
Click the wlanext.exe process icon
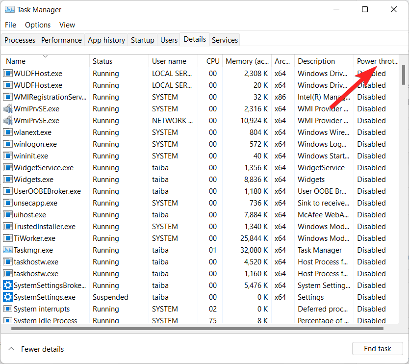7,132
